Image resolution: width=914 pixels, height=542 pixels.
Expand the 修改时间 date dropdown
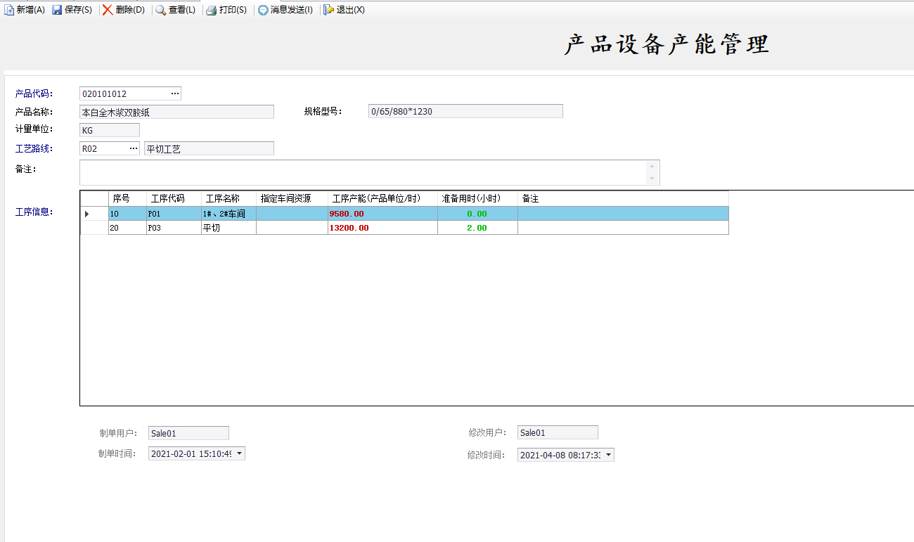608,455
